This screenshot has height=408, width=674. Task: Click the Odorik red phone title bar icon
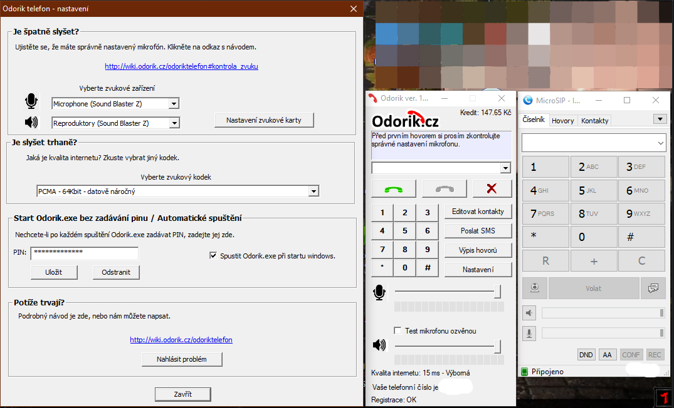pyautogui.click(x=372, y=98)
